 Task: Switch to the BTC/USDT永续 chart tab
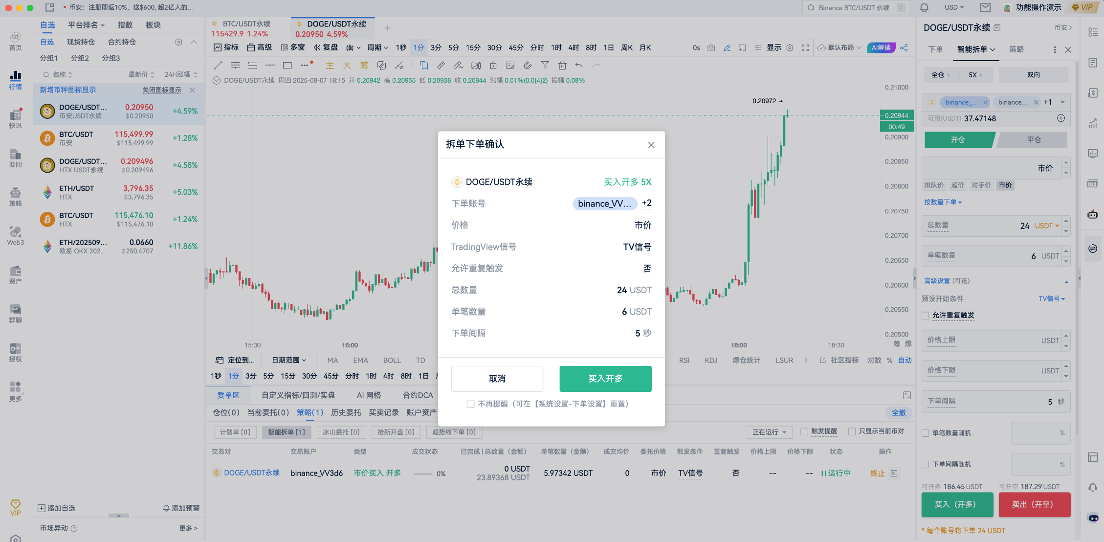coord(247,28)
